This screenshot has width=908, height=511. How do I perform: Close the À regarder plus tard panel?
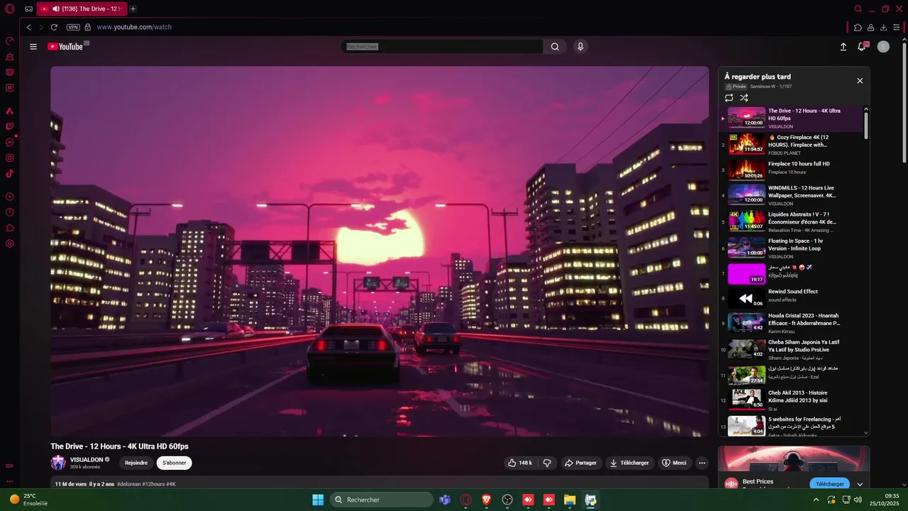coord(860,81)
